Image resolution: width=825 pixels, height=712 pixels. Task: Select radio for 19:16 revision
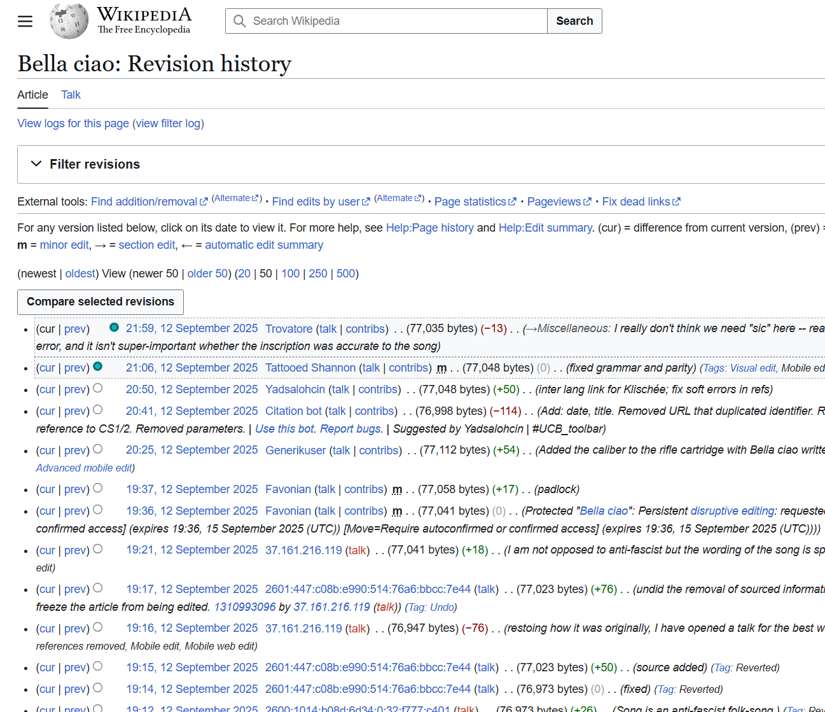tap(97, 627)
